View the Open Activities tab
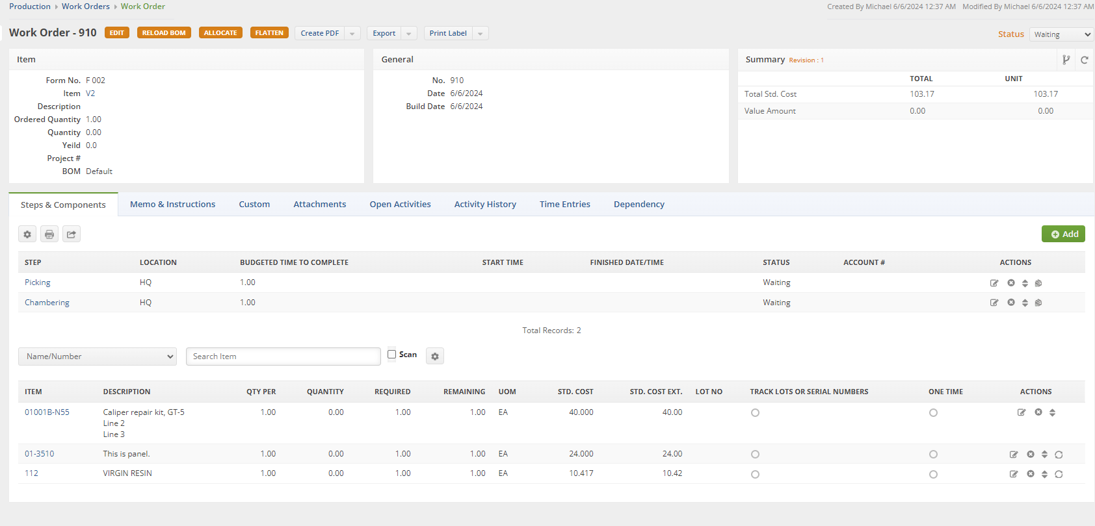The image size is (1095, 526). click(401, 205)
